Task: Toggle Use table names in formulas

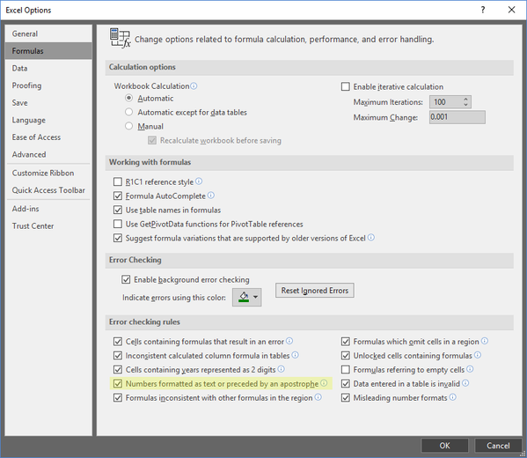Action: (x=118, y=210)
